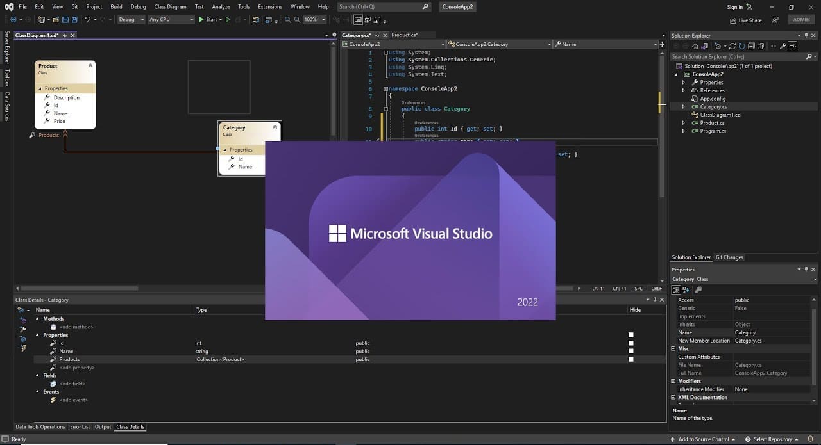The image size is (821, 445).
Task: Click the notifications bell in status bar
Action: pyautogui.click(x=811, y=439)
